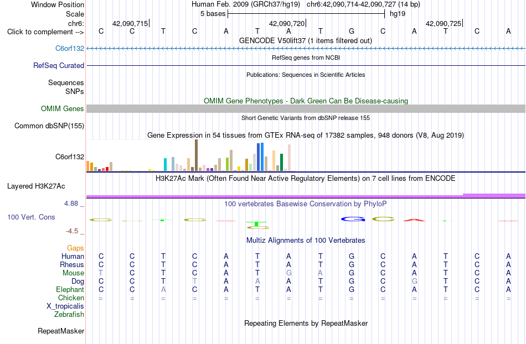Select the chr6: base position label
Screen dimensions: 526x344
[76, 23]
